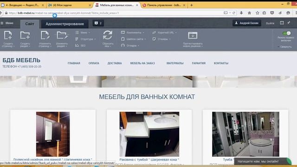Click the chat smiley icon in toolbar

click(x=288, y=13)
